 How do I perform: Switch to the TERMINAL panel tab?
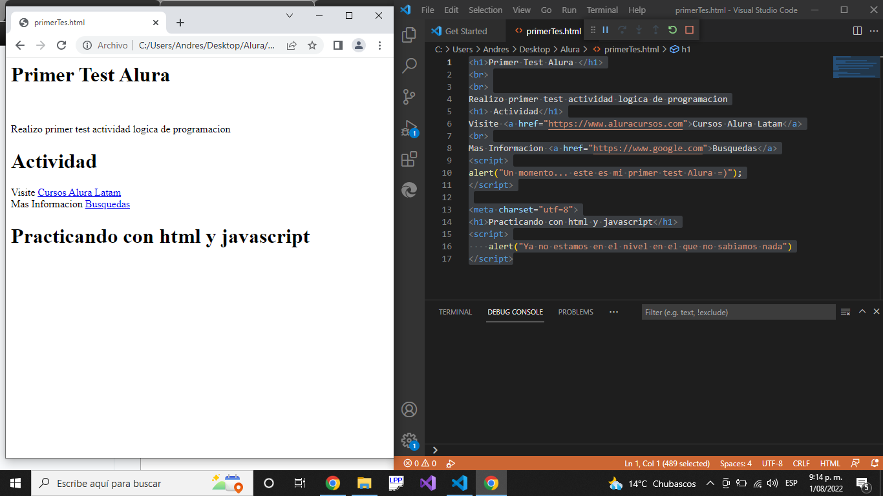point(455,312)
